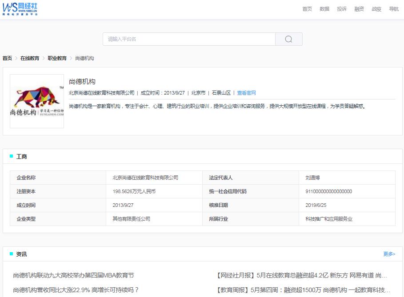
Task: Open the 融资 navigation item
Action: tap(359, 8)
